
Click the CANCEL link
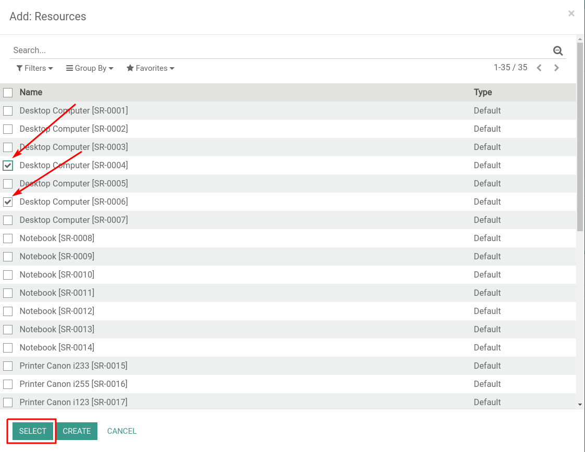point(121,431)
